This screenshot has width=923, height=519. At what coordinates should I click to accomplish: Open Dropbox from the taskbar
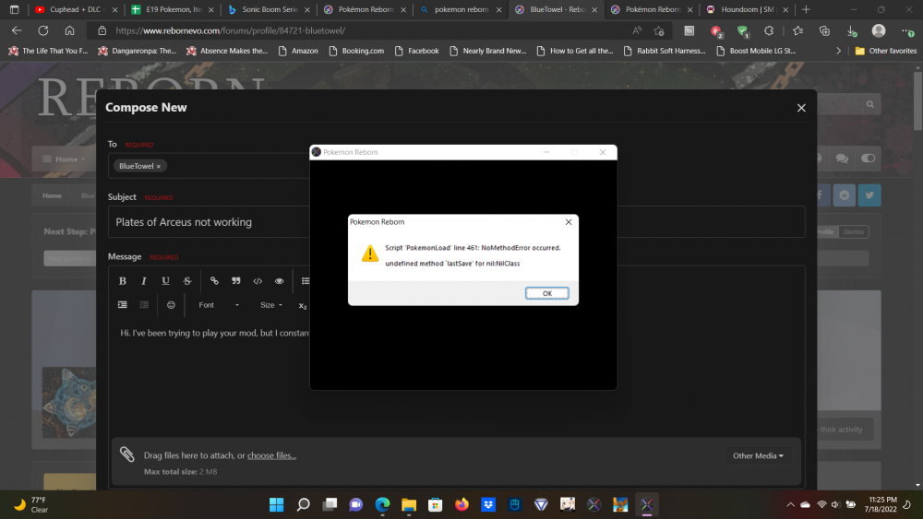coord(488,505)
